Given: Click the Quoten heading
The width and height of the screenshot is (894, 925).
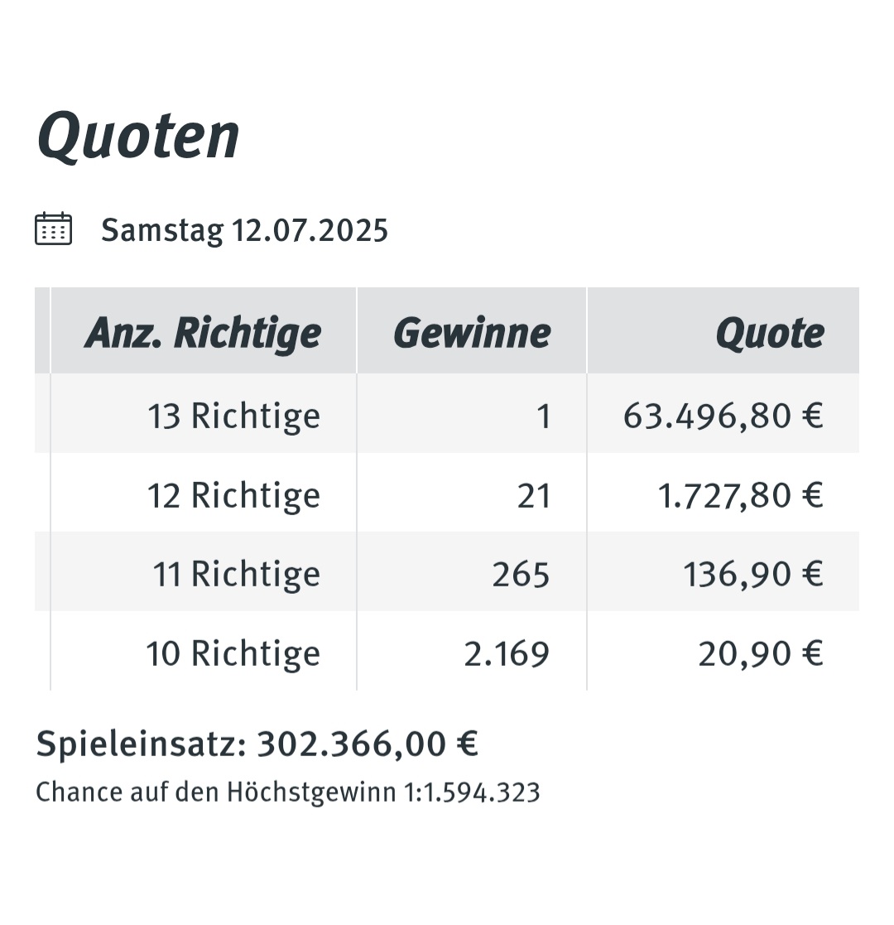Looking at the screenshot, I should 138,137.
